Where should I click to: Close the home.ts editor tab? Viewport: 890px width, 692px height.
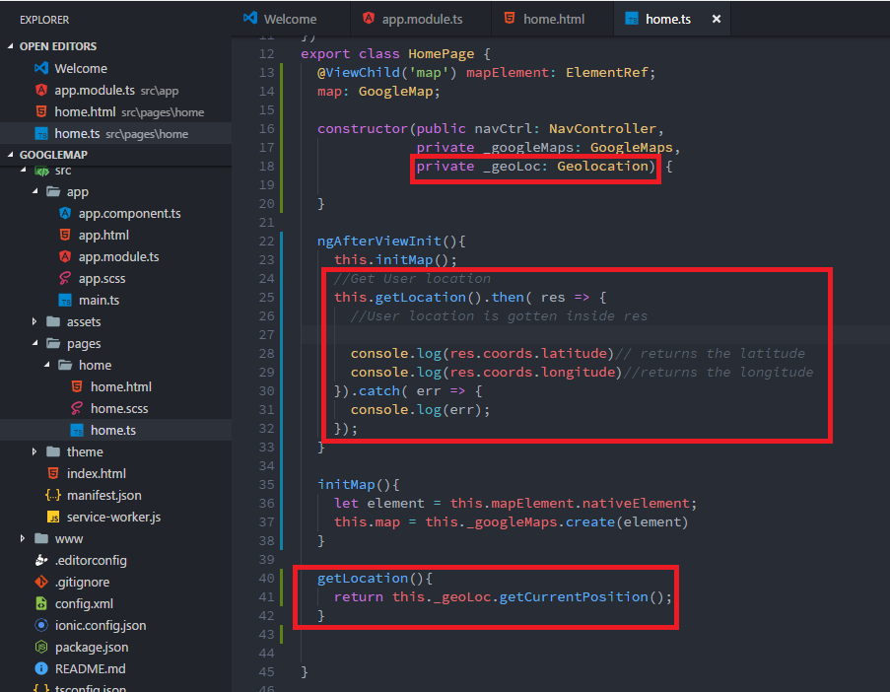click(x=716, y=17)
